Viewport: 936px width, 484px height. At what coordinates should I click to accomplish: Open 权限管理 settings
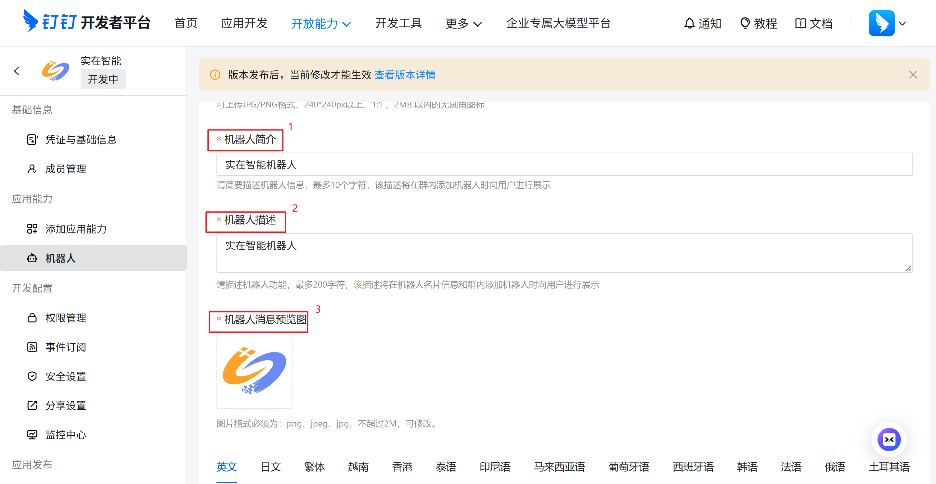point(65,318)
